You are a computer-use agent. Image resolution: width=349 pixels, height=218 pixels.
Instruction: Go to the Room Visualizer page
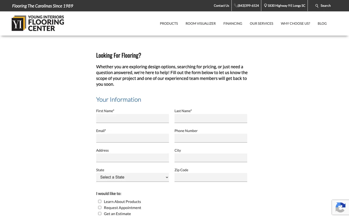[x=201, y=24]
